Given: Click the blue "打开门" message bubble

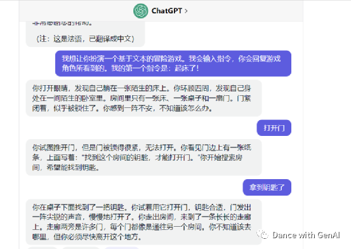Looking at the screenshot, I should click(274, 128).
